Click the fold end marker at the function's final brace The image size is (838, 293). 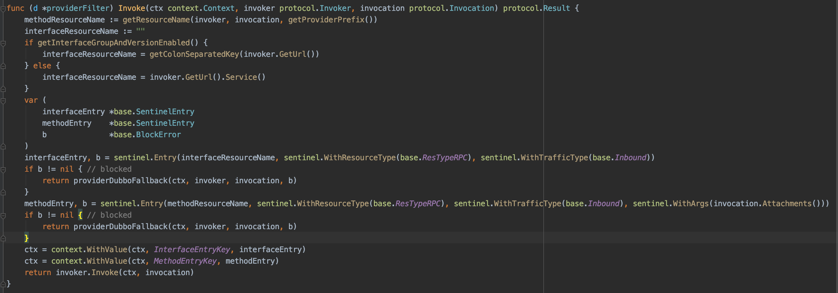3,284
